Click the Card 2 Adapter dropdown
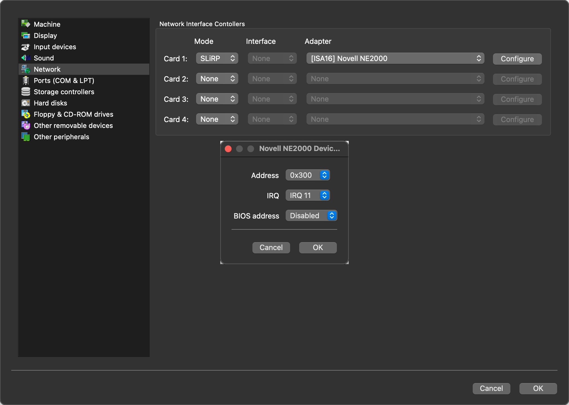Screen dimensions: 569x405 pyautogui.click(x=395, y=79)
